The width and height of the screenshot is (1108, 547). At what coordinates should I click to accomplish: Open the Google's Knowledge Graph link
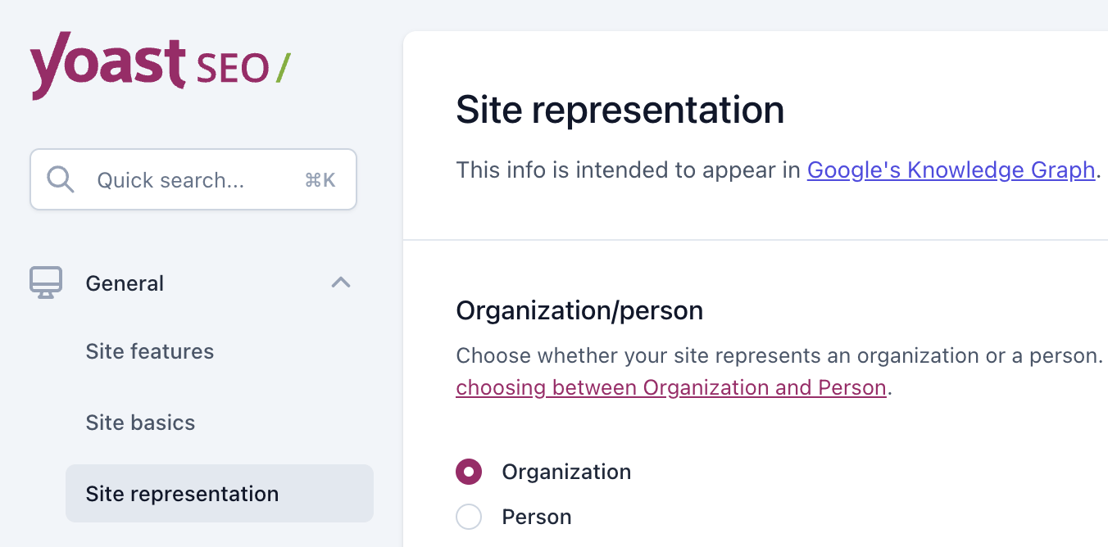[x=951, y=170]
